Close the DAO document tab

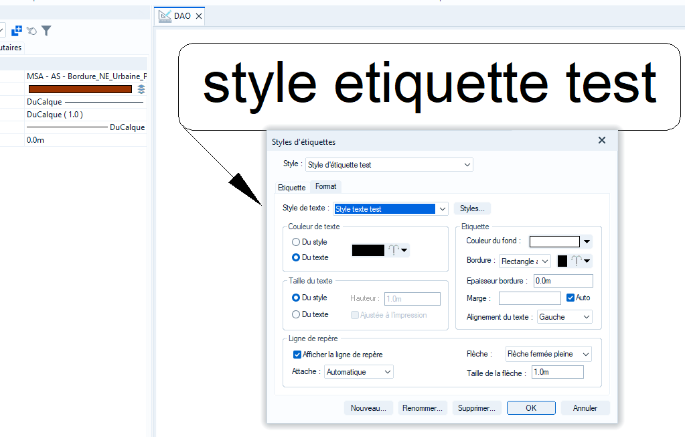199,16
